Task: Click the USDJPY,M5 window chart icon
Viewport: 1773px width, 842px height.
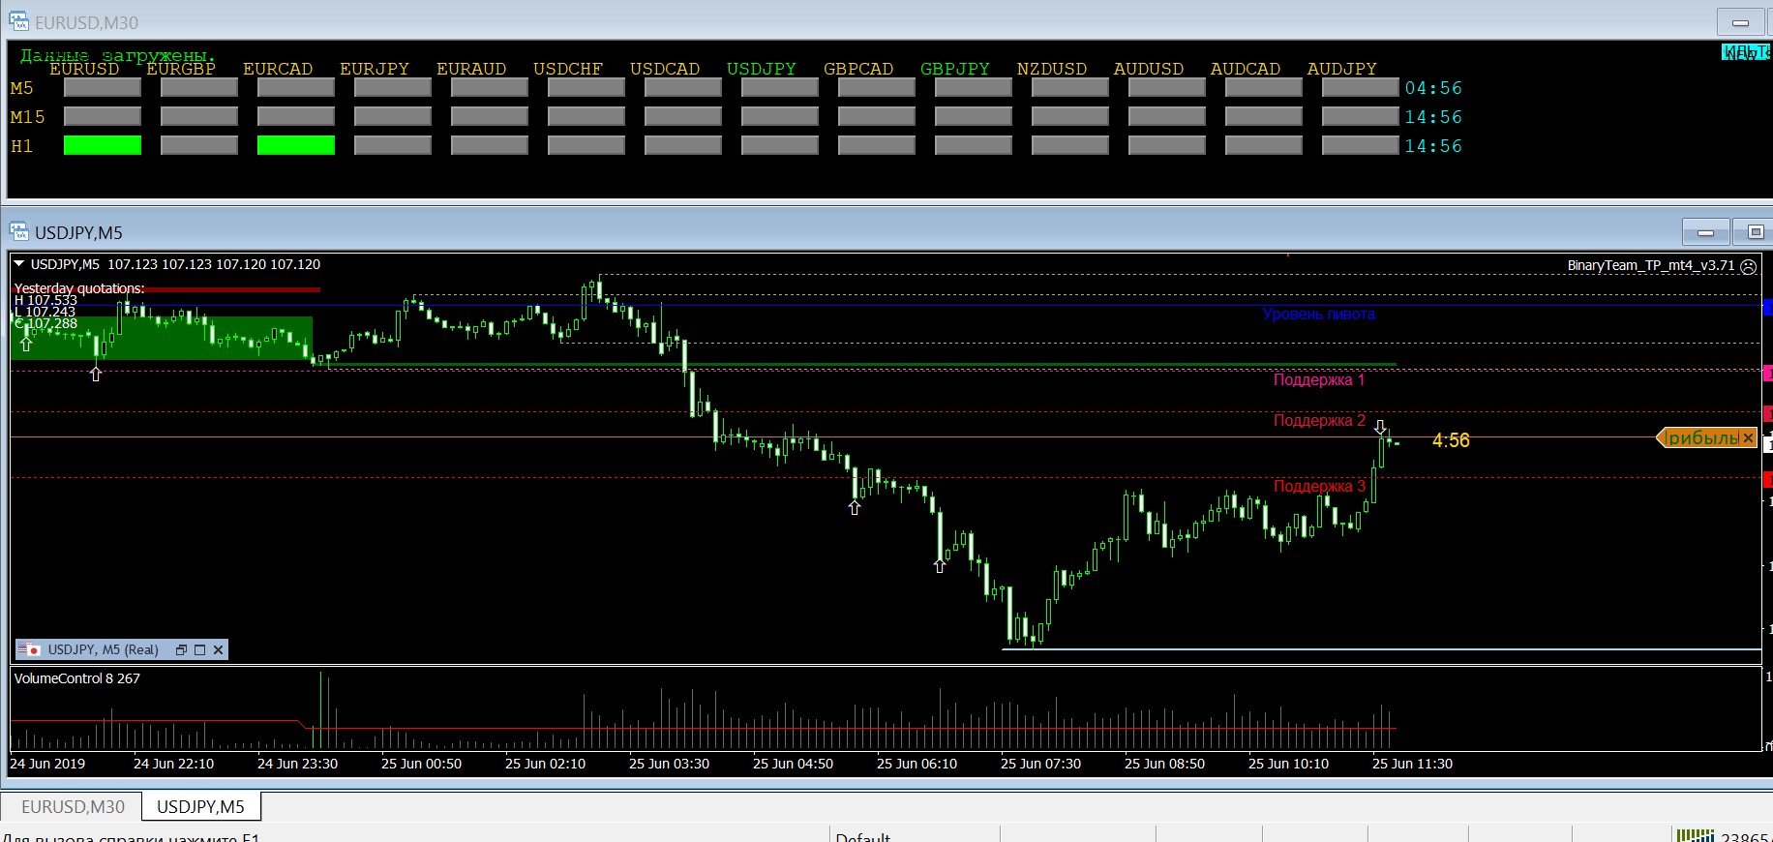Action: coord(19,231)
